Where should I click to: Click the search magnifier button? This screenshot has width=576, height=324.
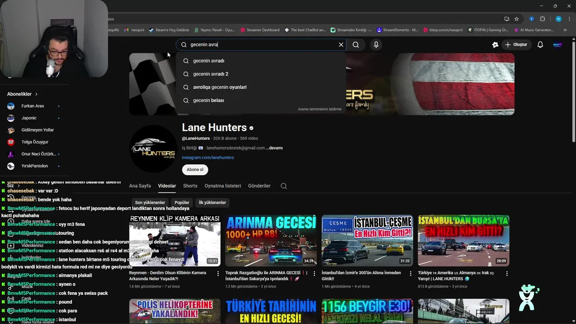[355, 45]
